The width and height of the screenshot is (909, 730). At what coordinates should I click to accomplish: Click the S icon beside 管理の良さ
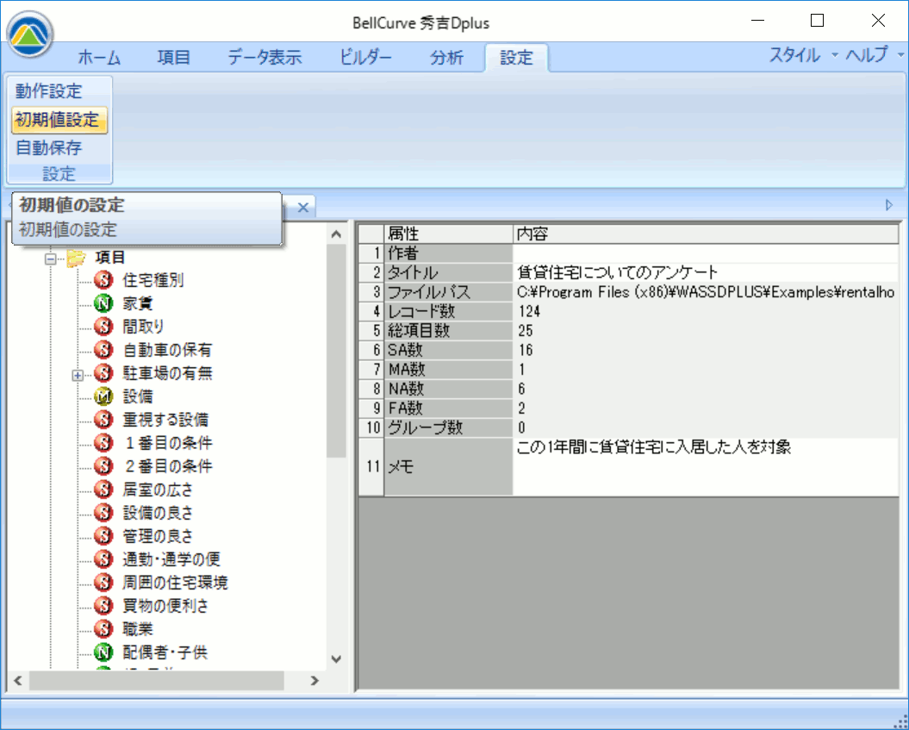[103, 536]
